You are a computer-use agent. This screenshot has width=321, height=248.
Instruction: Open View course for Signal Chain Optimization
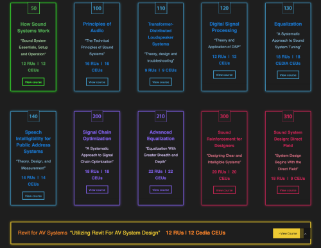click(97, 190)
